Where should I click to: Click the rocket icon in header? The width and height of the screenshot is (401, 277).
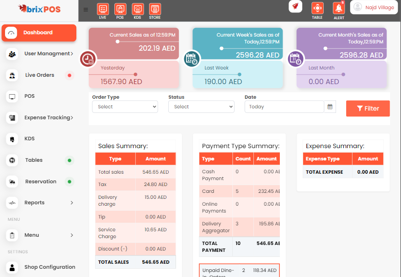pos(295,6)
